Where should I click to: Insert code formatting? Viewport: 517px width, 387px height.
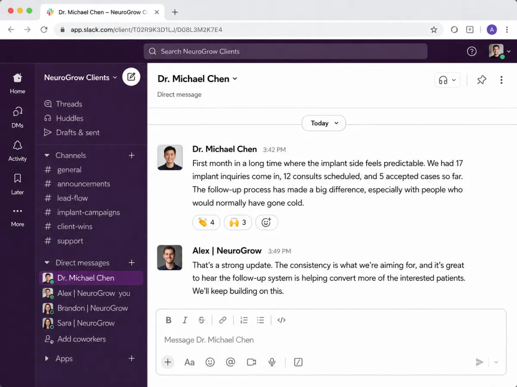(x=281, y=320)
